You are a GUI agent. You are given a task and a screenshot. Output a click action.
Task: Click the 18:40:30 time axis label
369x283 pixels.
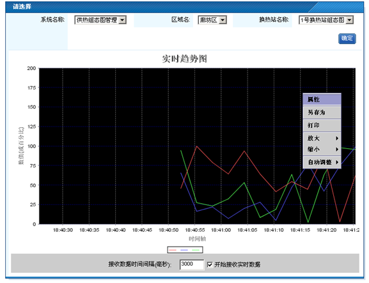63,230
